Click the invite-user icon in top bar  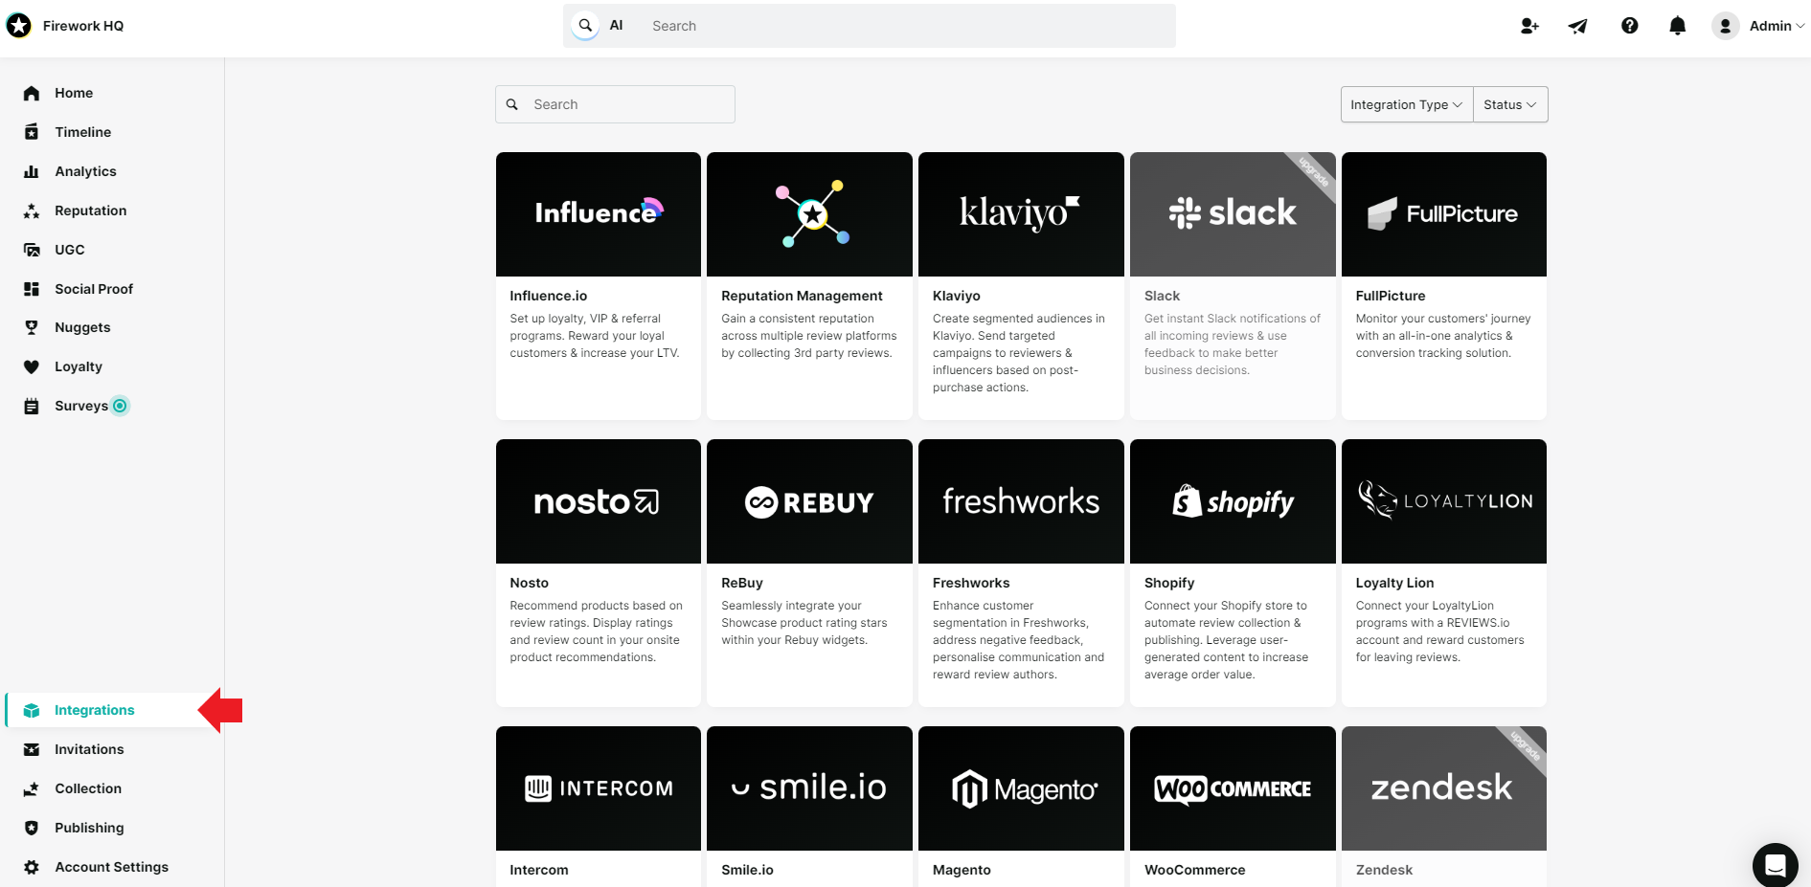[x=1528, y=26]
